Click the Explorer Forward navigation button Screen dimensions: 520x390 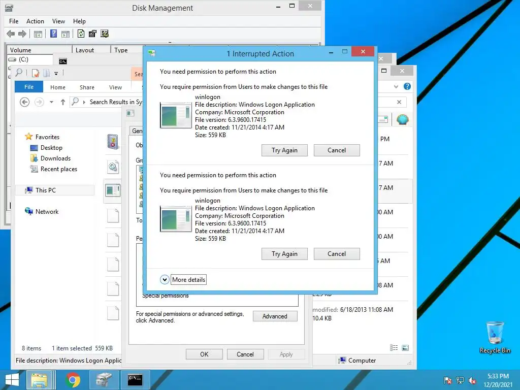[x=39, y=102]
